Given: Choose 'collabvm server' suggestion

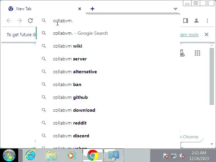Looking at the screenshot, I should (108, 59).
